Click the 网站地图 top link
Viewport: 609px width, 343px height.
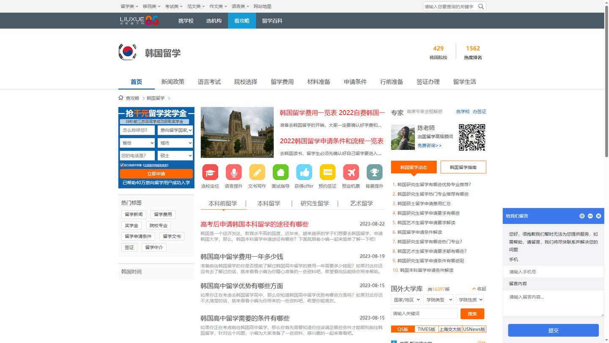point(262,6)
